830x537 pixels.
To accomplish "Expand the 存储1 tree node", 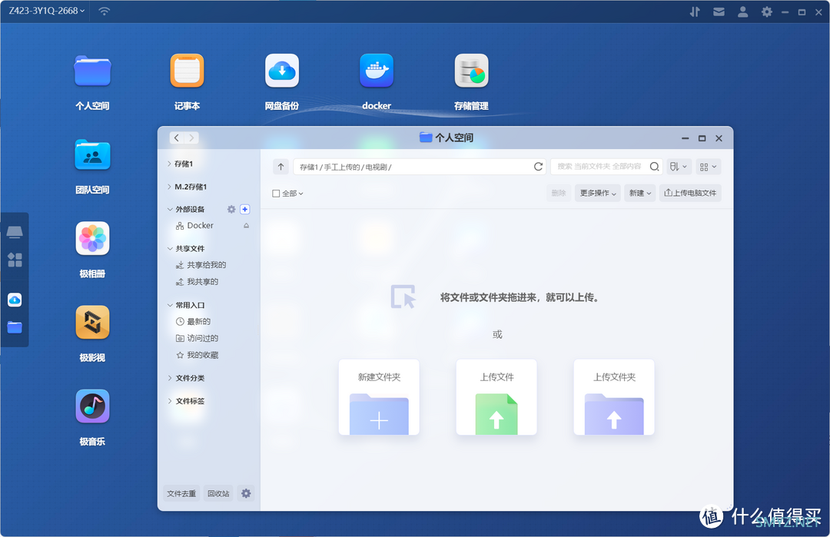I will [169, 164].
